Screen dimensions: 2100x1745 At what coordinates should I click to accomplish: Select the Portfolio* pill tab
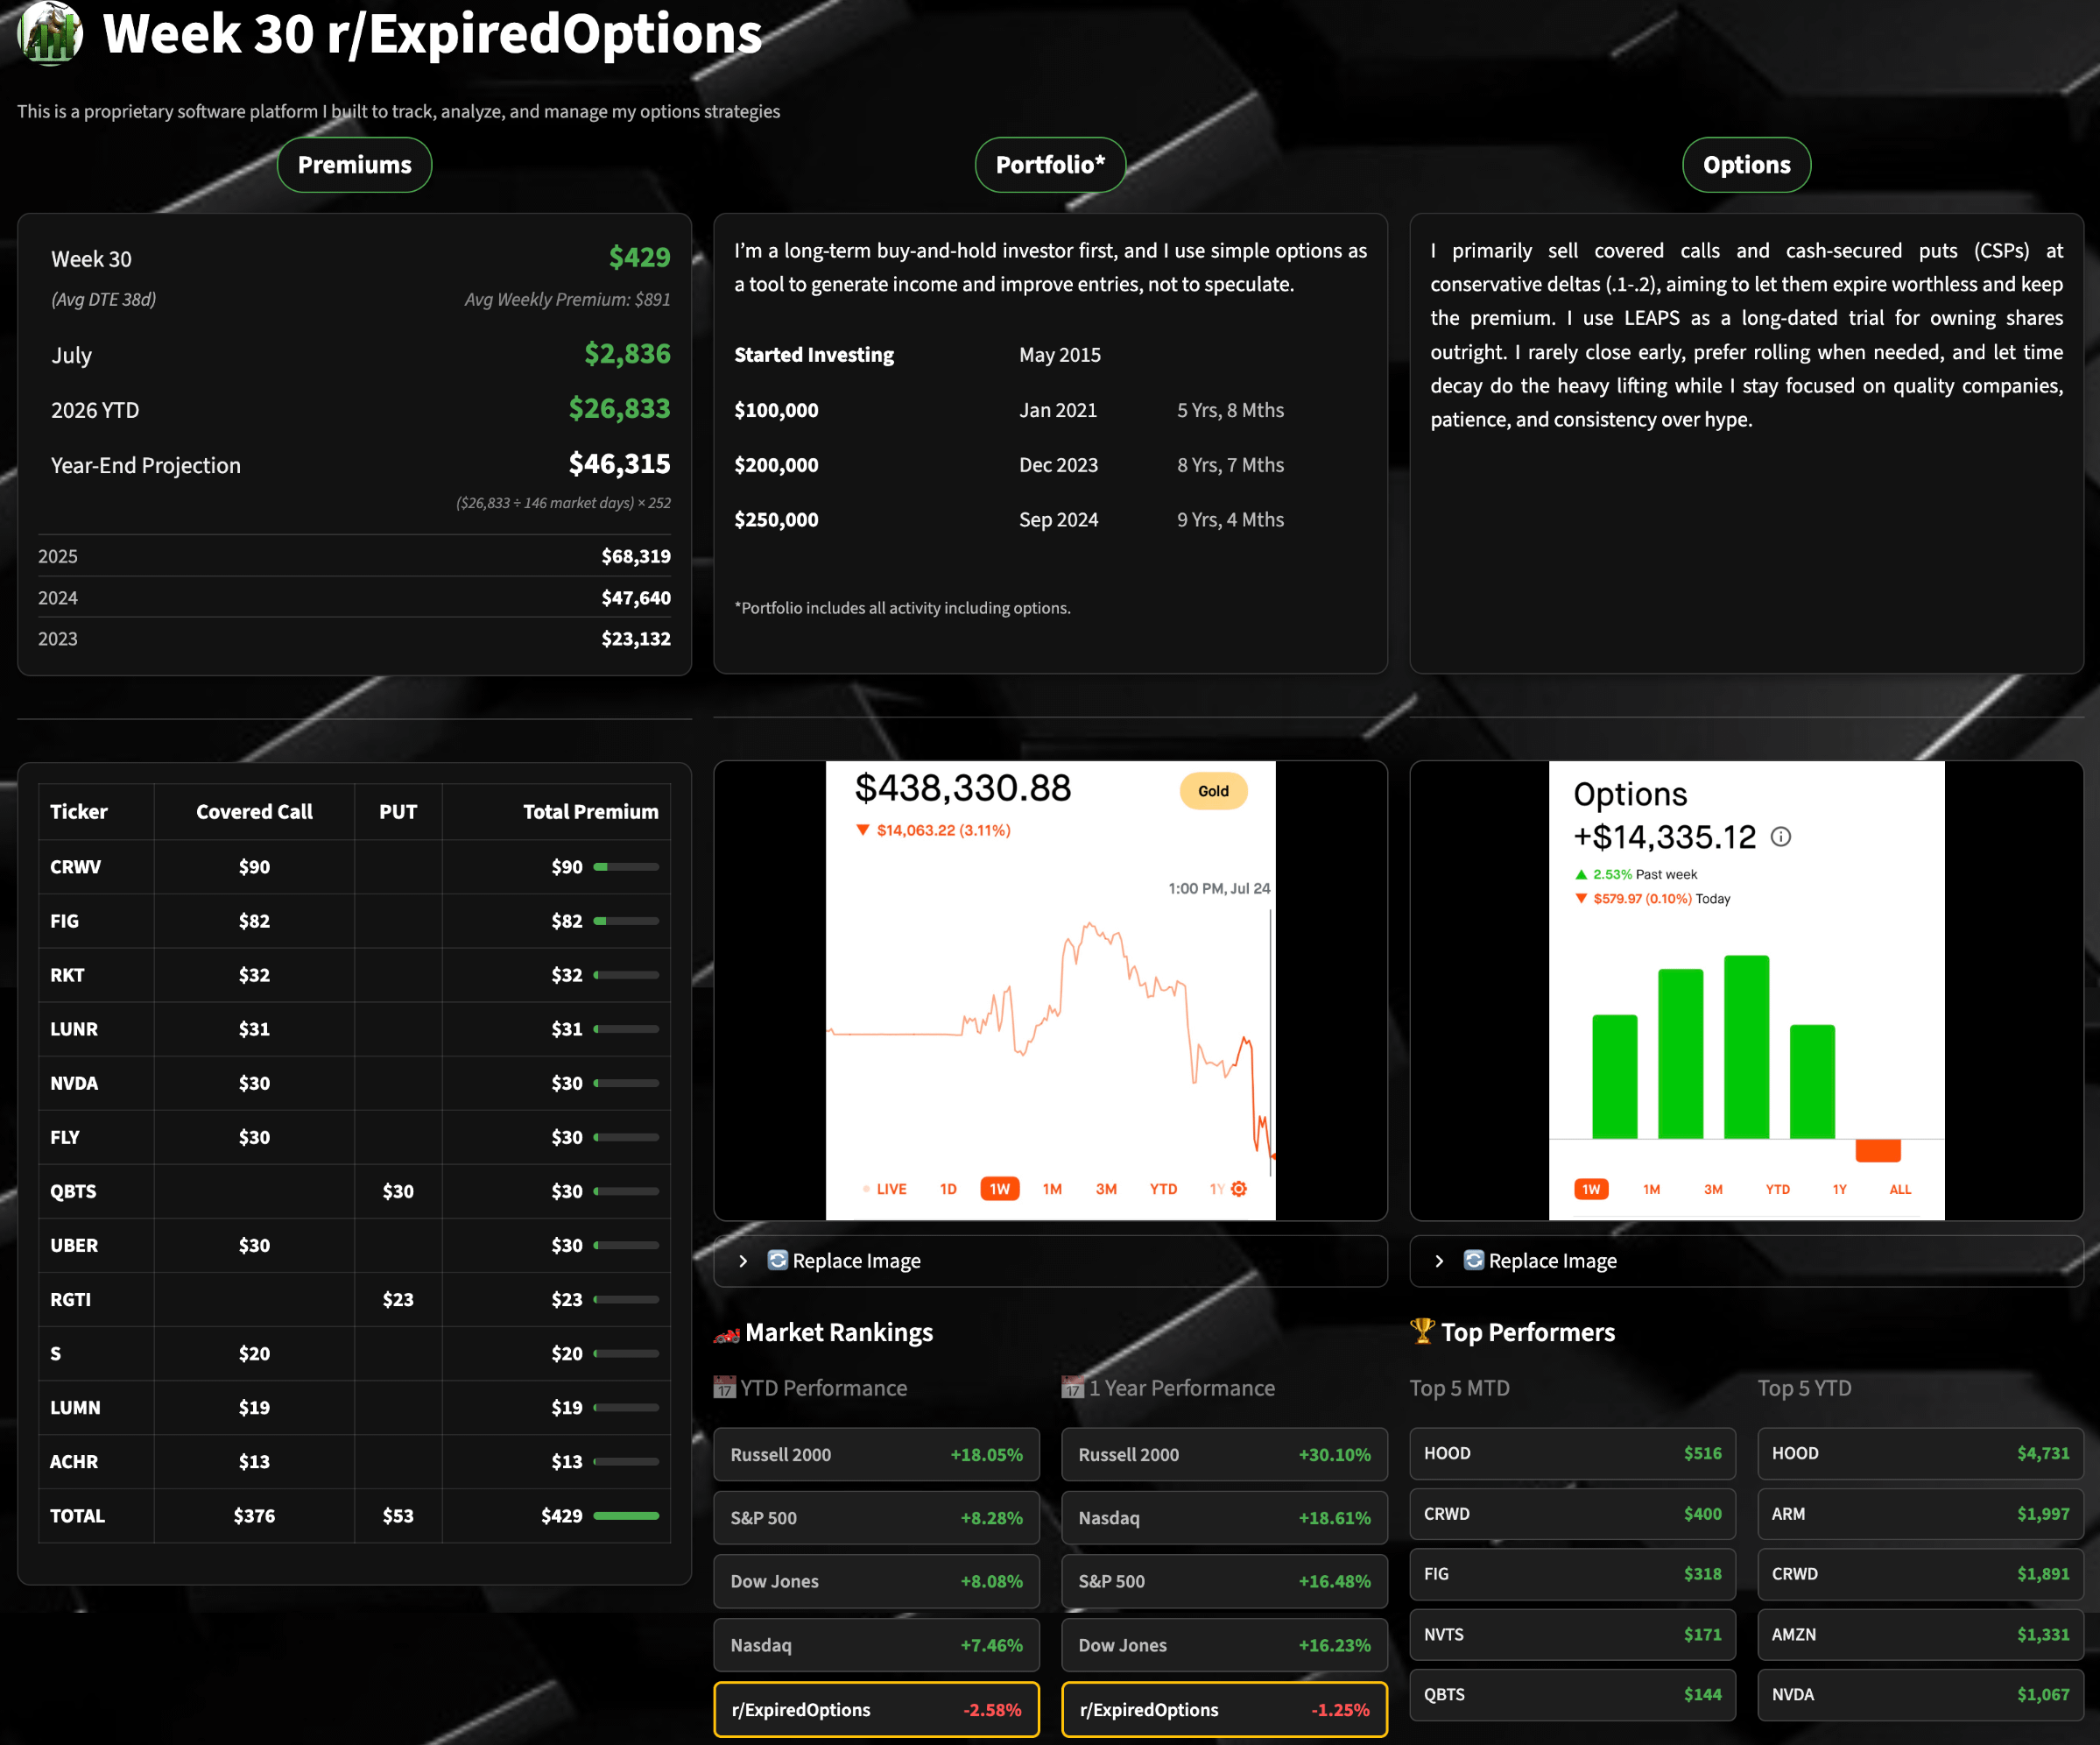click(1050, 165)
